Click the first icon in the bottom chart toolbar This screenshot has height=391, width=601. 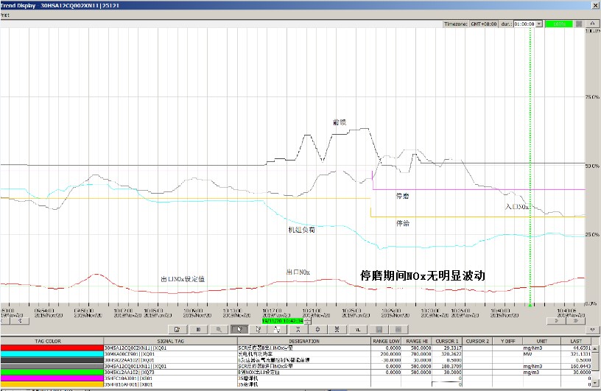[178, 329]
